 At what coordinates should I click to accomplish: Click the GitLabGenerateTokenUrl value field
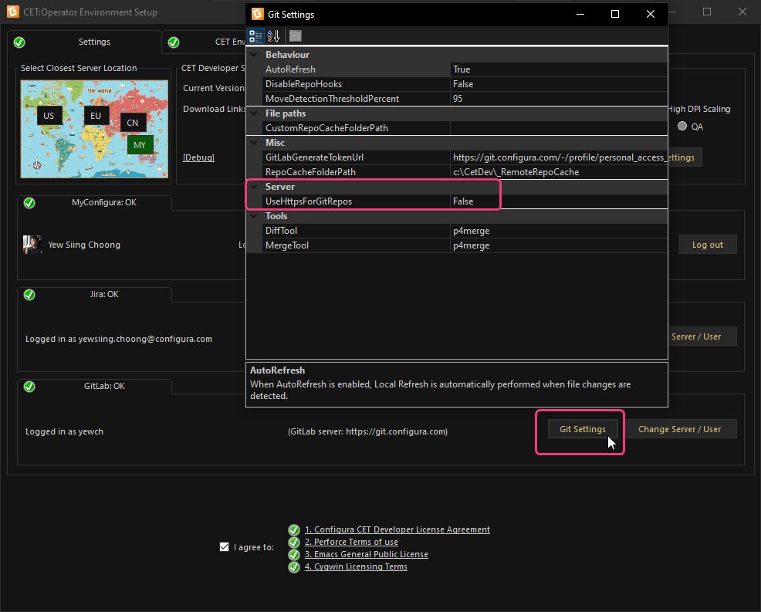point(559,157)
